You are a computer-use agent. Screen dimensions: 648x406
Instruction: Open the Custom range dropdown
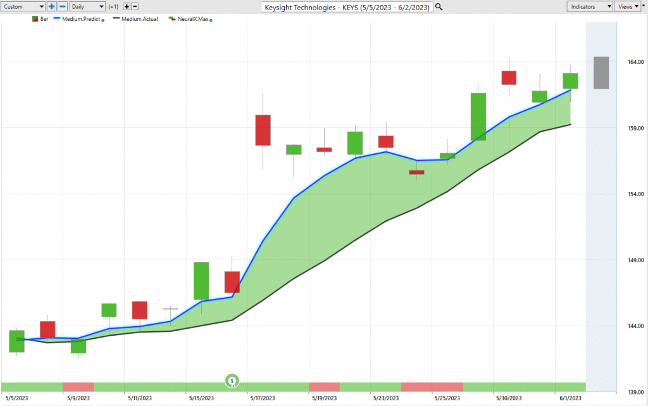pyautogui.click(x=23, y=6)
